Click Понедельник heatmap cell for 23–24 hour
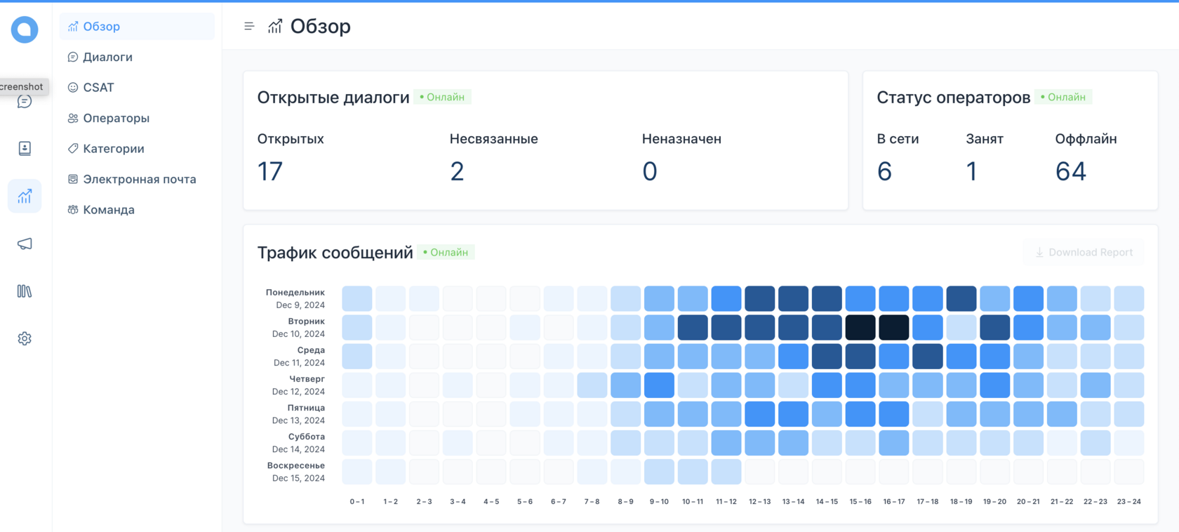This screenshot has height=532, width=1179. [x=1129, y=298]
